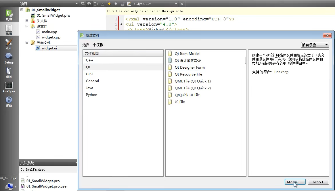Go back with yellow left arrow
335x191 pixels.
(109, 4)
